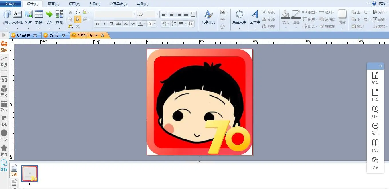Viewport: 389px width, 189px height.
Task: Click the 分享 share button
Action: (x=375, y=162)
